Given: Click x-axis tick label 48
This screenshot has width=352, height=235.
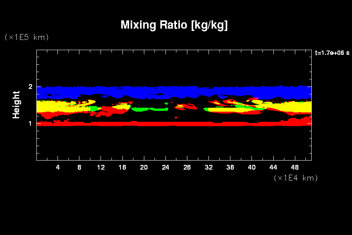Looking at the screenshot, I should 295,167.
